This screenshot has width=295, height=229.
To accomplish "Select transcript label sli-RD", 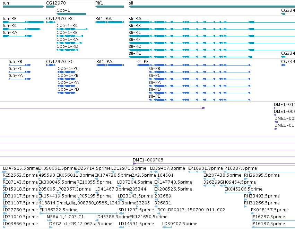I will 135,46.
